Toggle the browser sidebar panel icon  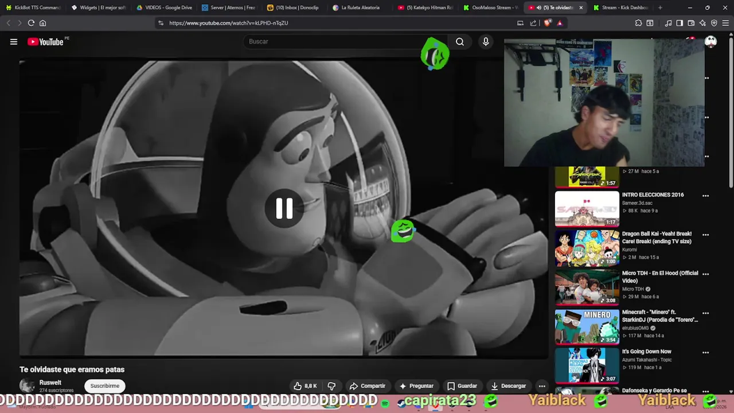[x=680, y=23]
